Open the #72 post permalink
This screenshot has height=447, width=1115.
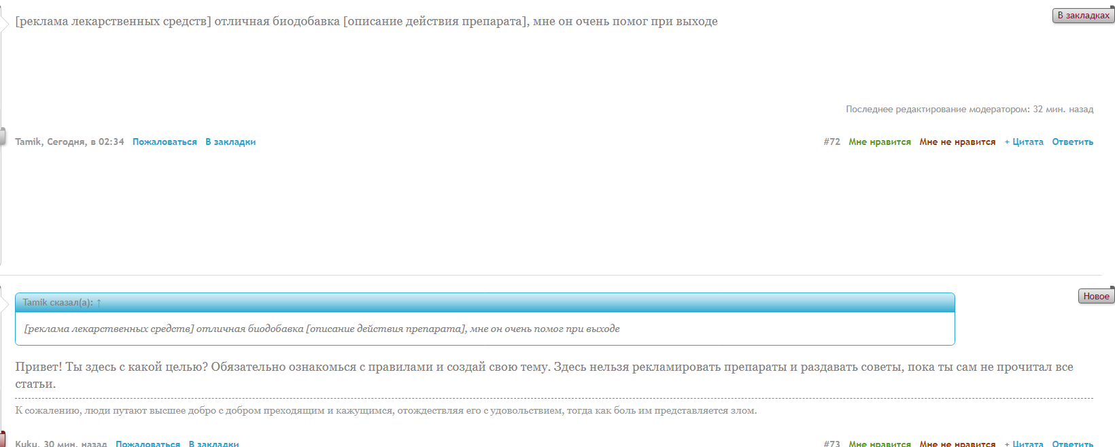click(x=831, y=142)
